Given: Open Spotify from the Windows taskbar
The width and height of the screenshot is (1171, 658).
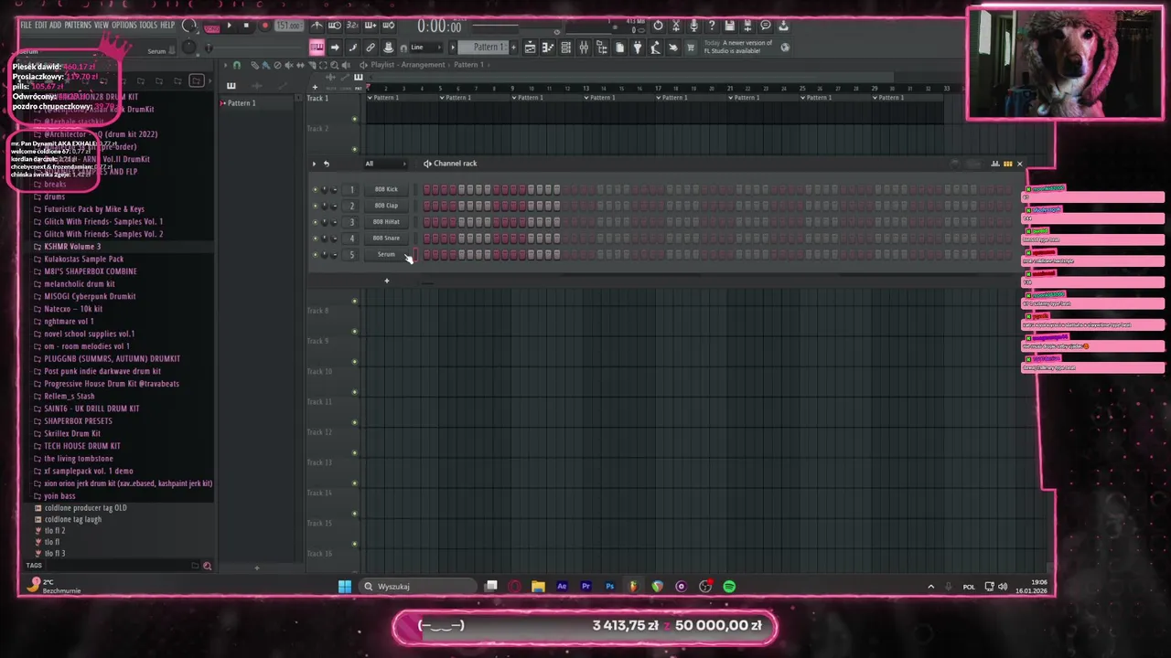Looking at the screenshot, I should click(x=729, y=587).
